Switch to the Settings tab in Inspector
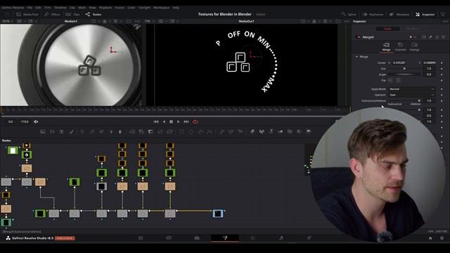 (414, 47)
